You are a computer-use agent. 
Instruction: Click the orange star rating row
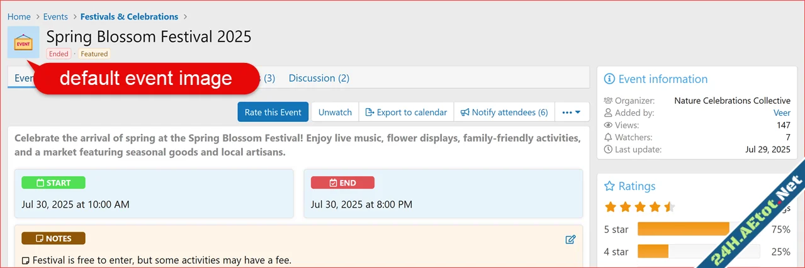tap(640, 206)
